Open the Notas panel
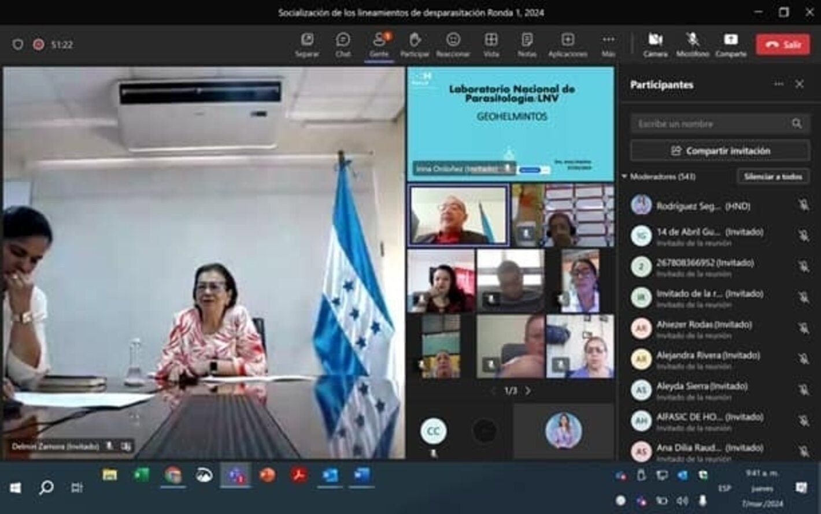This screenshot has height=514, width=821. point(527,43)
